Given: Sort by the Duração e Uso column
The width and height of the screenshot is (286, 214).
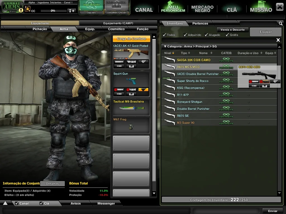Looking at the screenshot, I should [250, 53].
